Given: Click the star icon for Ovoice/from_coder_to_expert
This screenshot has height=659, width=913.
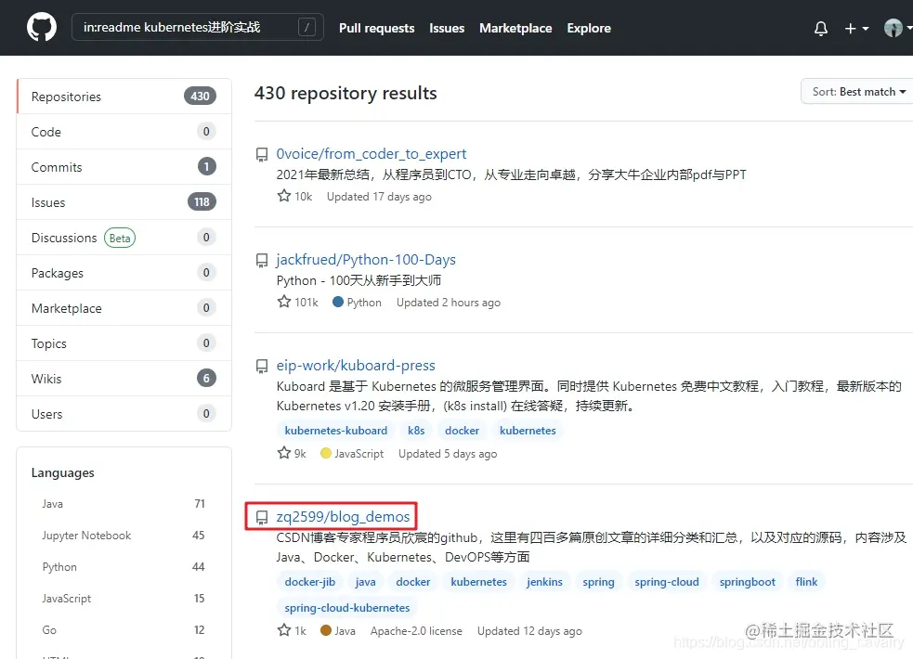Looking at the screenshot, I should [x=283, y=196].
